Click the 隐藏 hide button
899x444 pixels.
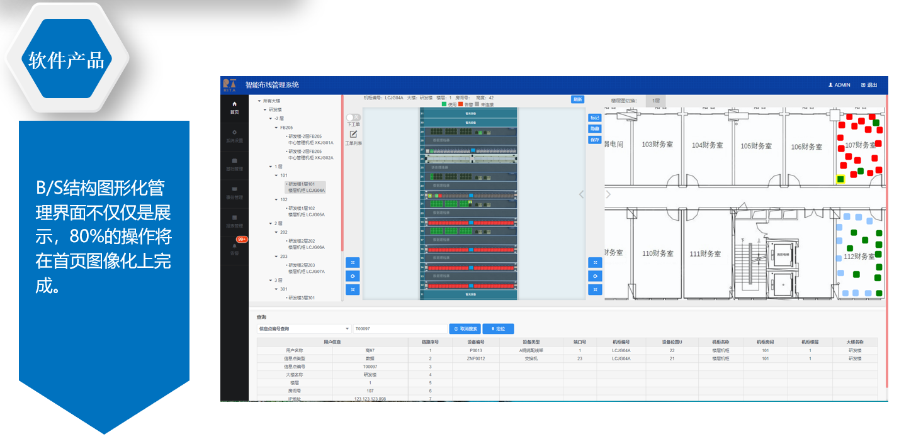pos(595,128)
